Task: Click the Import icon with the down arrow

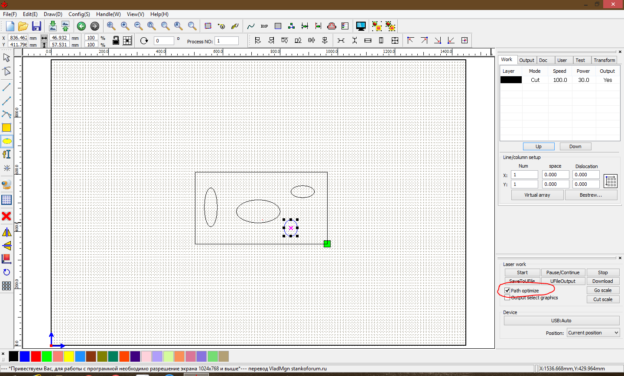Action: coord(52,26)
